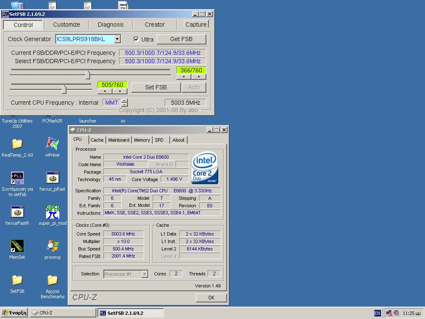Click the Core Speed value 5003.6 MHz
425x319 pixels.
coord(123,234)
